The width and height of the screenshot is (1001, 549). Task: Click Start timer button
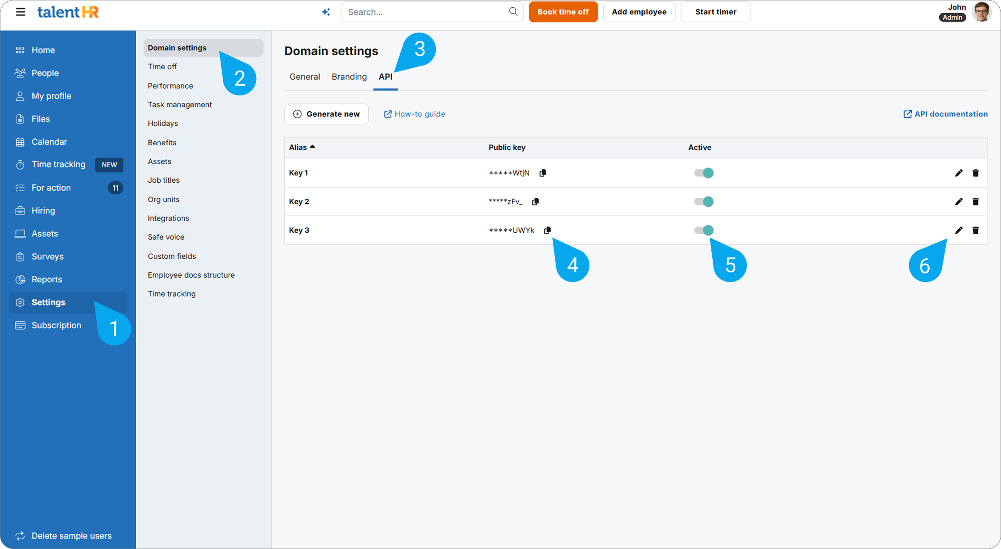pos(716,12)
